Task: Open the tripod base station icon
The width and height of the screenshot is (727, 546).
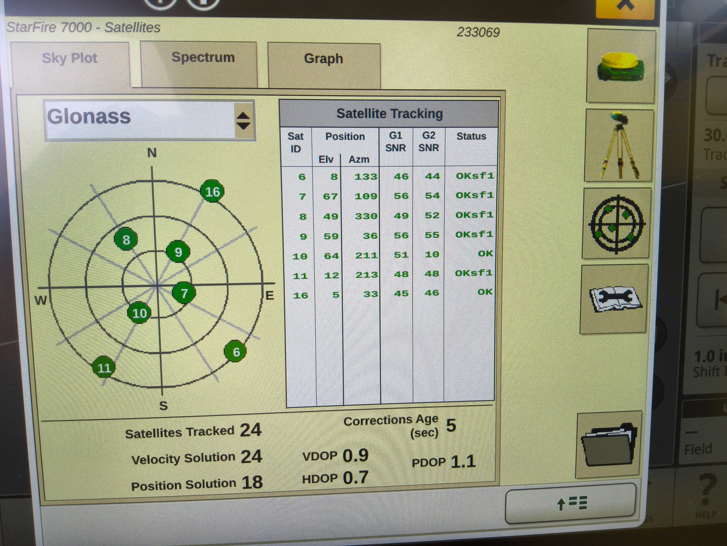Action: click(619, 145)
